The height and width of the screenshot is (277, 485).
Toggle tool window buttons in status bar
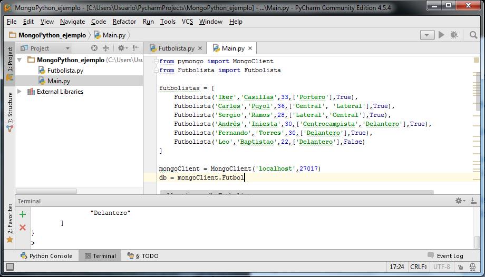[x=10, y=267]
